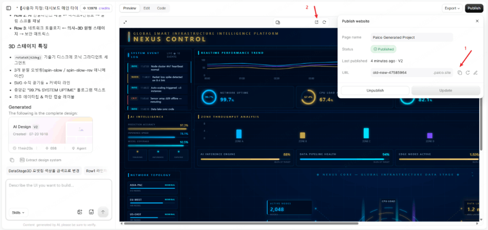
Task: Click the Zone D purple bar
Action: pos(429,136)
